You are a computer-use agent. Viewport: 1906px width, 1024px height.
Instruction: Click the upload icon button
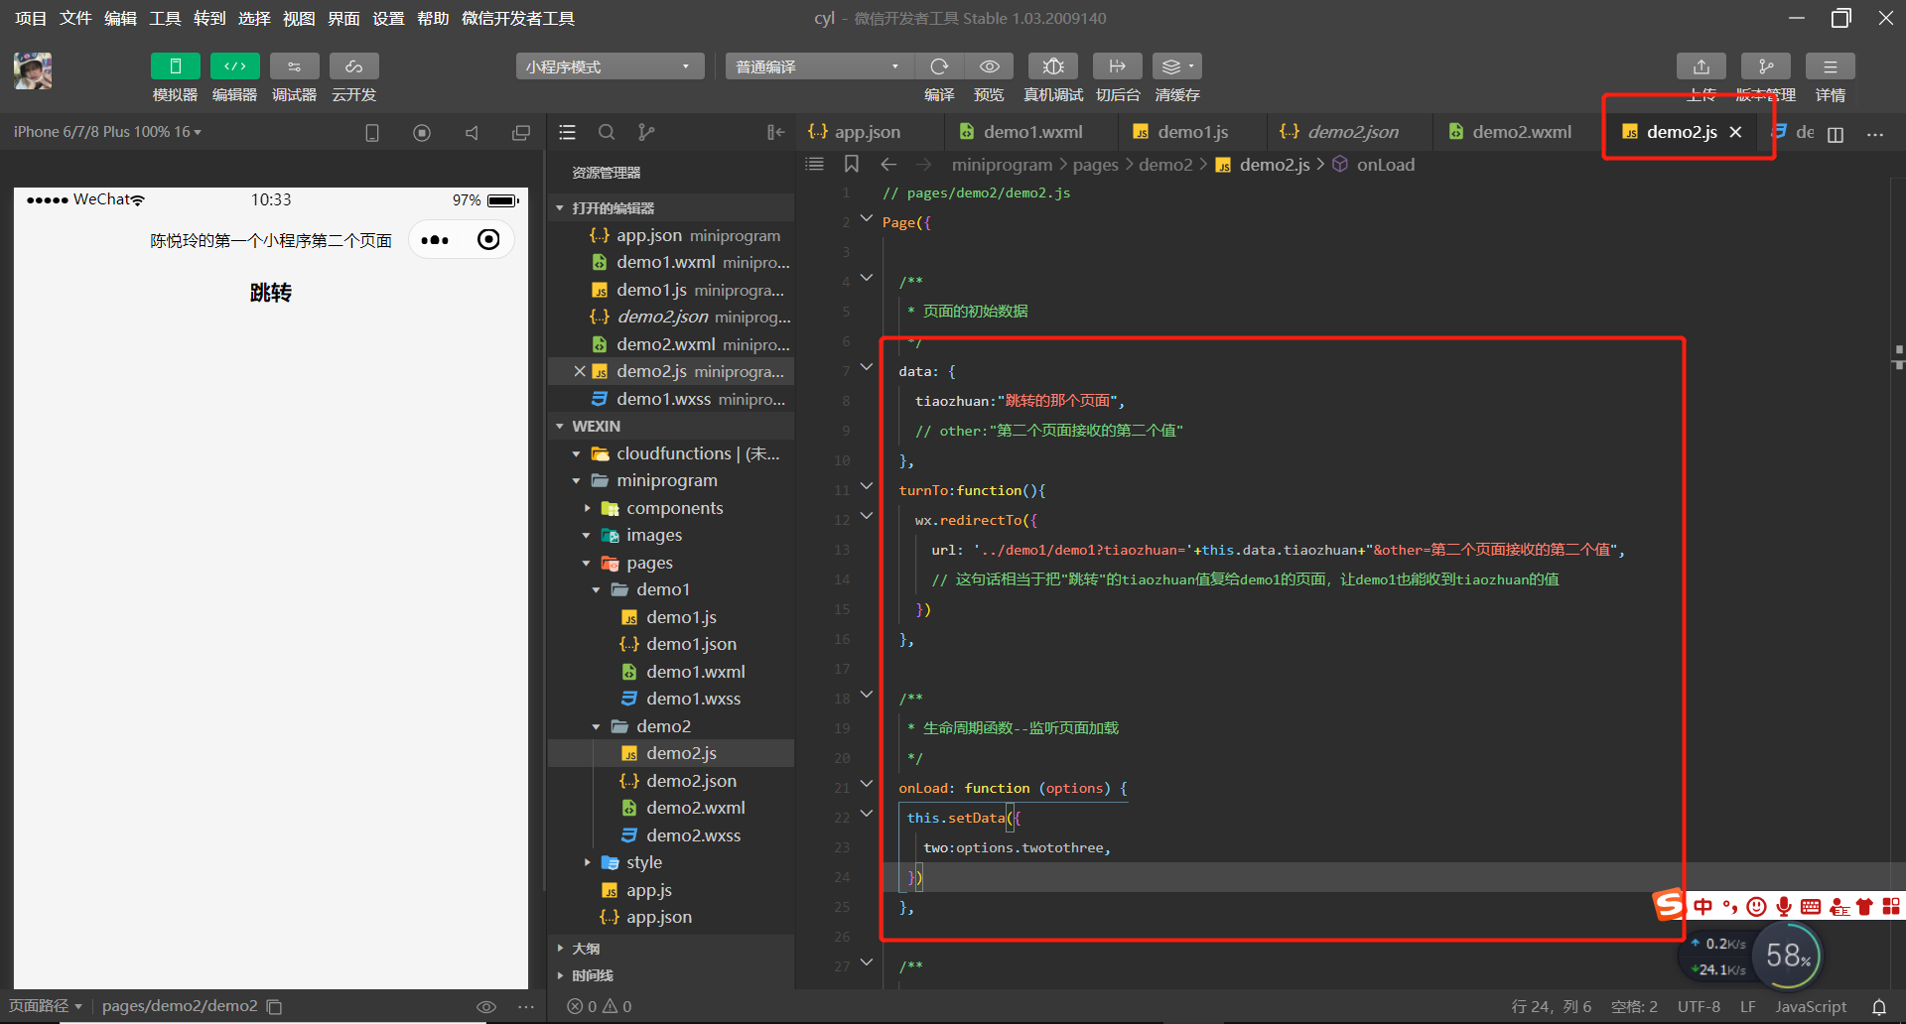tap(1702, 66)
